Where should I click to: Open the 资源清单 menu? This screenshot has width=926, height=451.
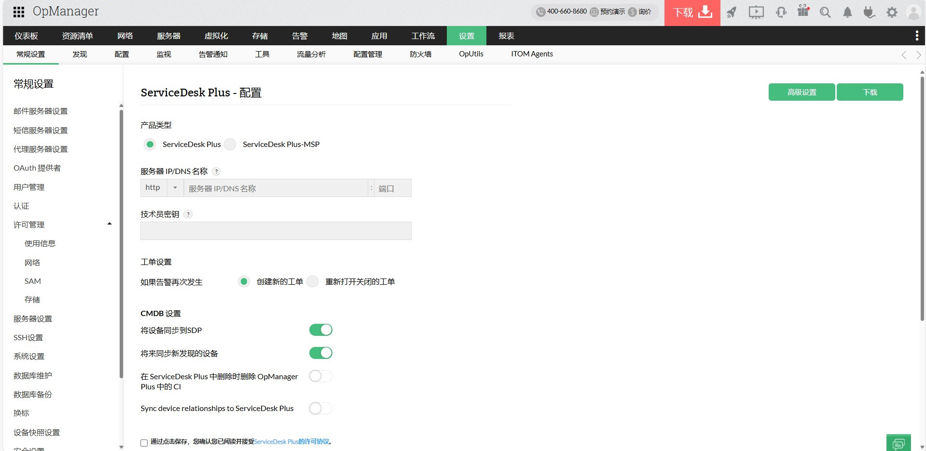click(77, 36)
